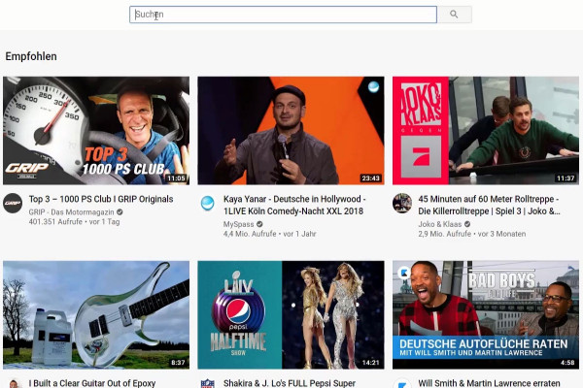Click the '2,9 Mio. Aufrufe • vor 3 Monaten' text
This screenshot has width=583, height=388.
[x=472, y=234]
